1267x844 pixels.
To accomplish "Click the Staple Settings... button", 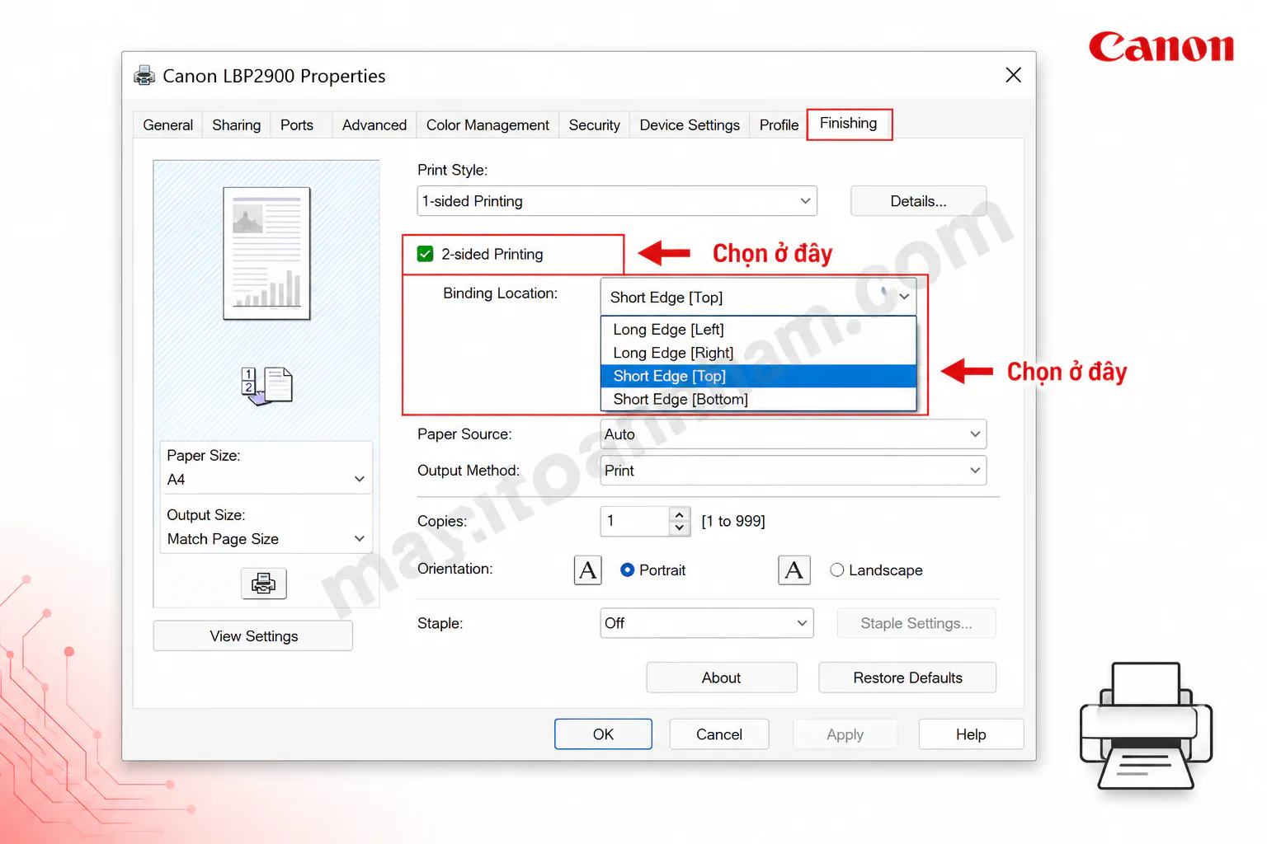I will (x=916, y=623).
